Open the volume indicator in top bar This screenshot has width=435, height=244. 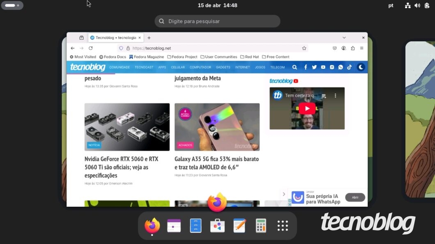pos(417,6)
